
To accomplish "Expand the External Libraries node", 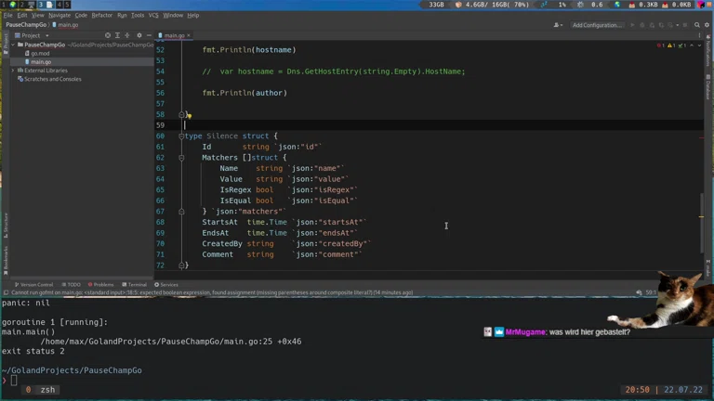I will click(x=13, y=71).
